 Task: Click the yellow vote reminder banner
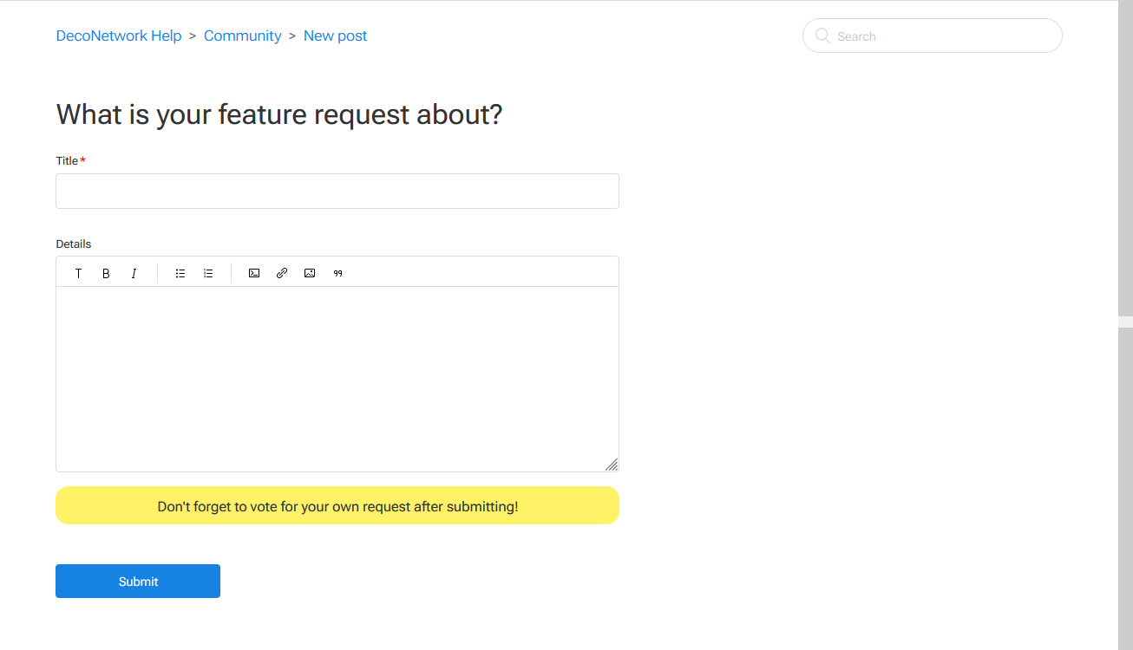(x=337, y=505)
